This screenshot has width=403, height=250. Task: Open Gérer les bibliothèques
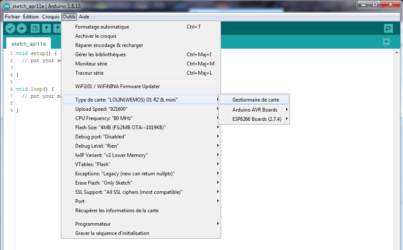tap(141, 55)
